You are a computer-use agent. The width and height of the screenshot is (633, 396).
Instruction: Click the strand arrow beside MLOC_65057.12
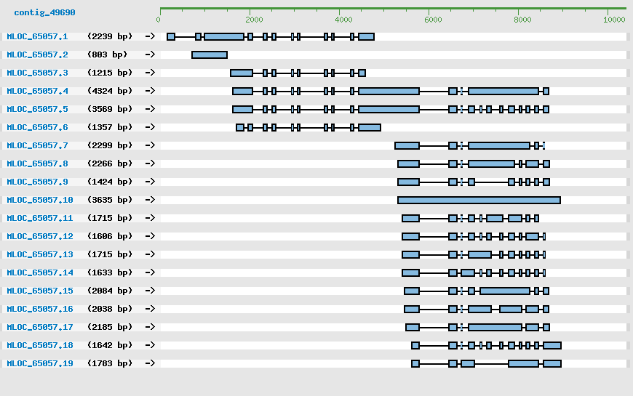(150, 236)
